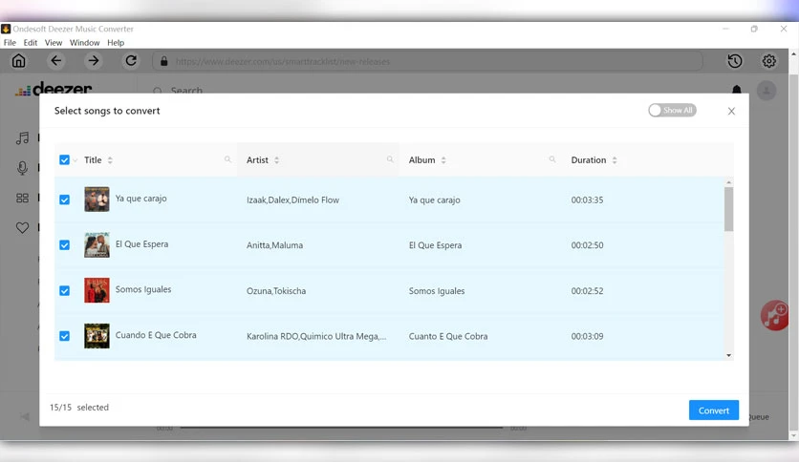The width and height of the screenshot is (799, 462).
Task: Click the song list scroll-down arrow
Action: pyautogui.click(x=728, y=356)
